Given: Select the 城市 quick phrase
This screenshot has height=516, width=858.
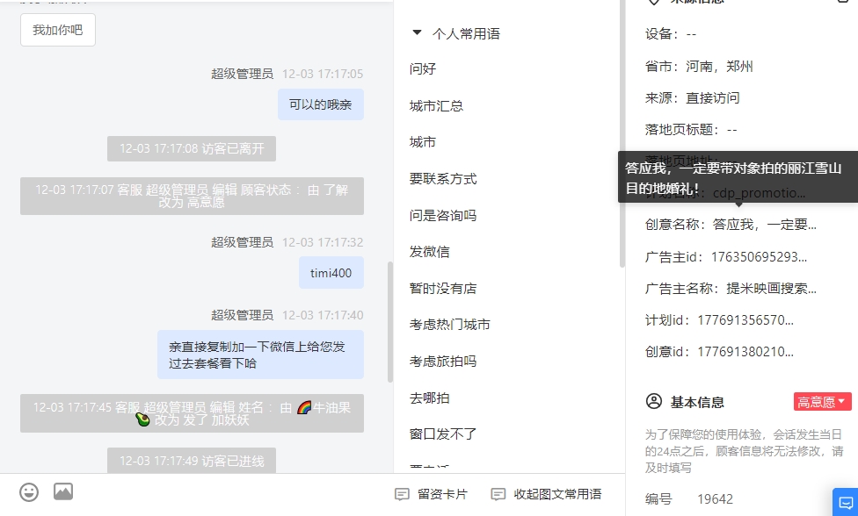Looking at the screenshot, I should tap(423, 142).
